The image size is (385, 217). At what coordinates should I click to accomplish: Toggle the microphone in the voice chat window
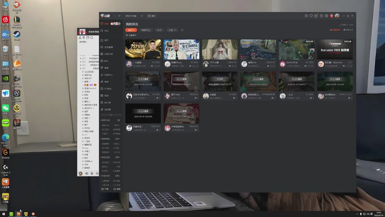92,174
